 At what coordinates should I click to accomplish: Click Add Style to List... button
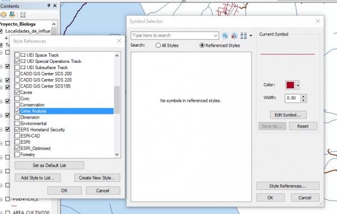(38, 178)
